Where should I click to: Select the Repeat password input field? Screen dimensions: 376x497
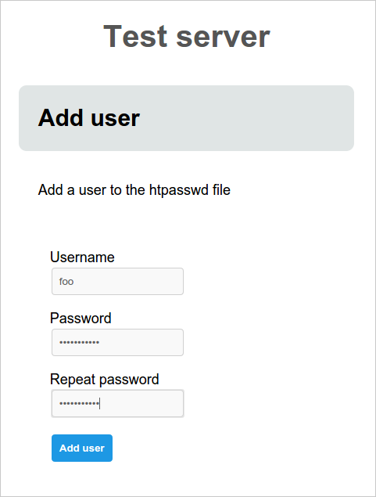click(117, 404)
